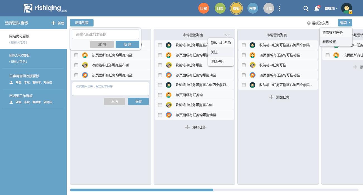Click 取消 in new list popup
The height and width of the screenshot is (195, 363).
coord(102,45)
